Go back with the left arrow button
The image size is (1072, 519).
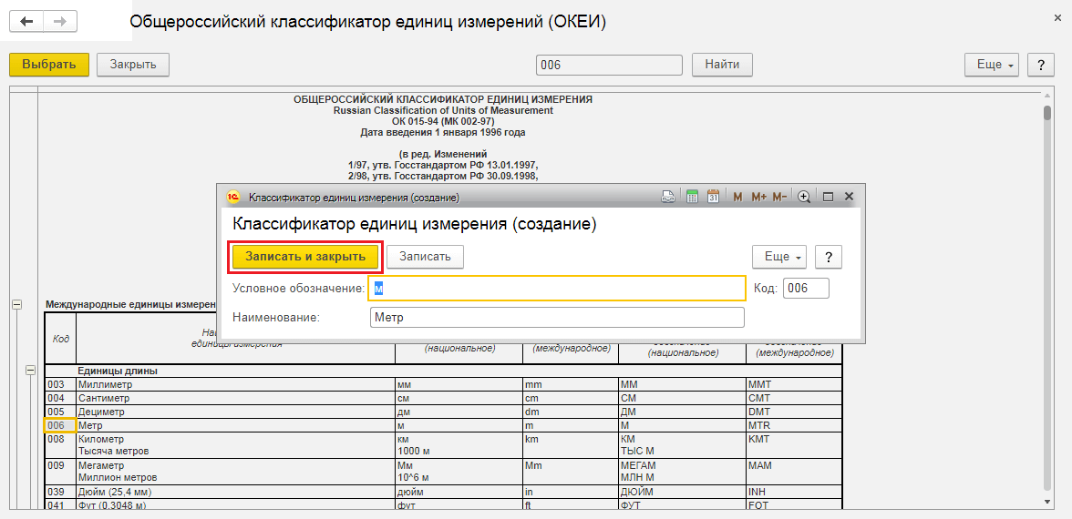tap(26, 21)
